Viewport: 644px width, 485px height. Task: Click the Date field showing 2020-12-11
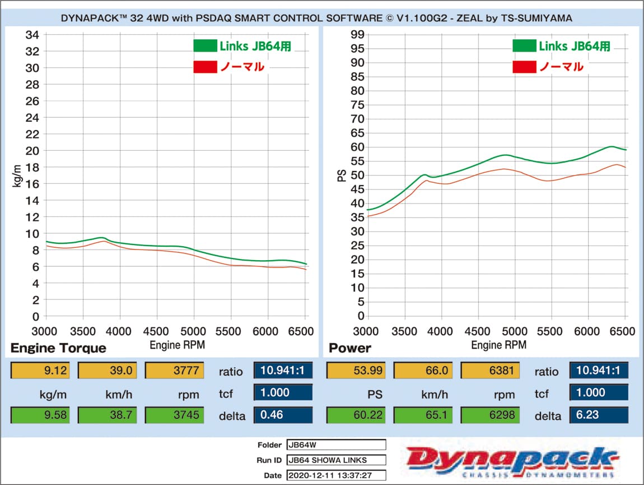(x=337, y=475)
